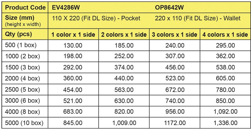This screenshot has width=251, height=130.
Task: Click the 1500 (3 box) quantity row
Action: 126,67
